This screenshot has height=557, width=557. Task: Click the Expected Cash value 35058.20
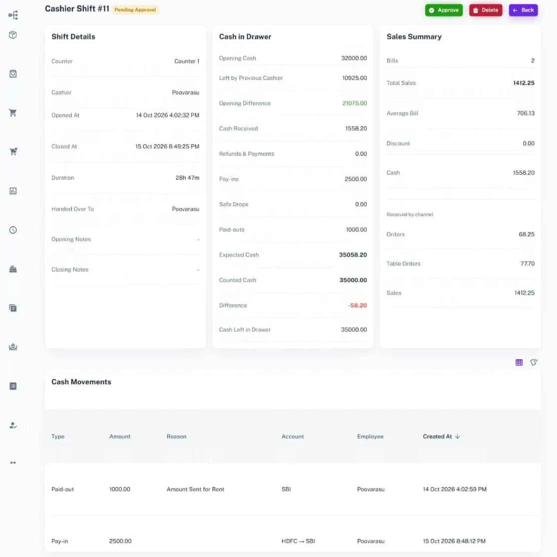pos(353,255)
